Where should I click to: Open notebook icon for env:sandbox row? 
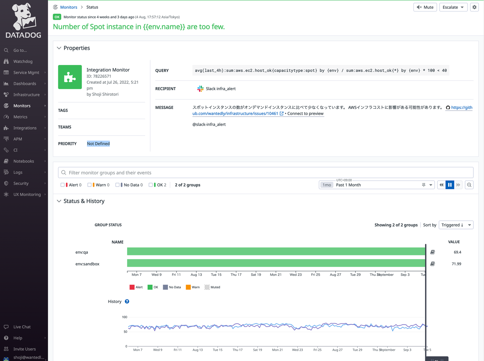point(433,264)
